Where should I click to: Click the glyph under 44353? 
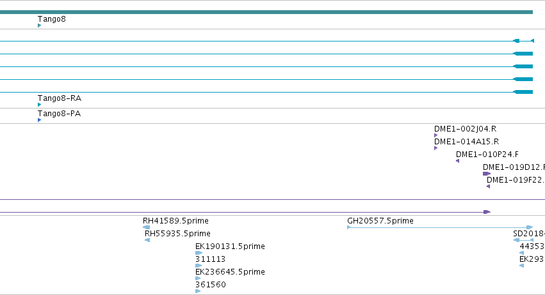coord(521,253)
